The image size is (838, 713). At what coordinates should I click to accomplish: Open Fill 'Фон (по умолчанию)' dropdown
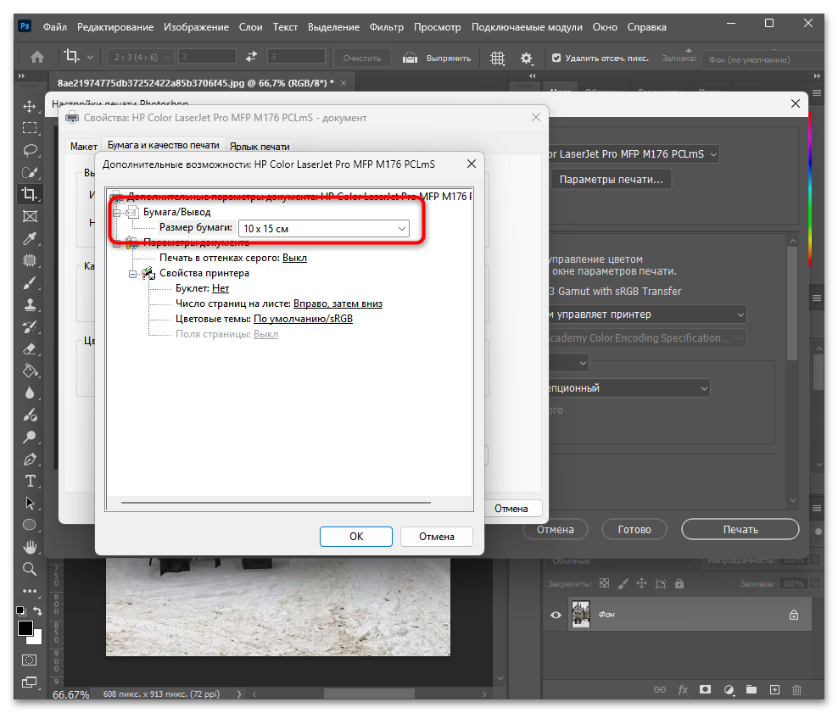(763, 60)
